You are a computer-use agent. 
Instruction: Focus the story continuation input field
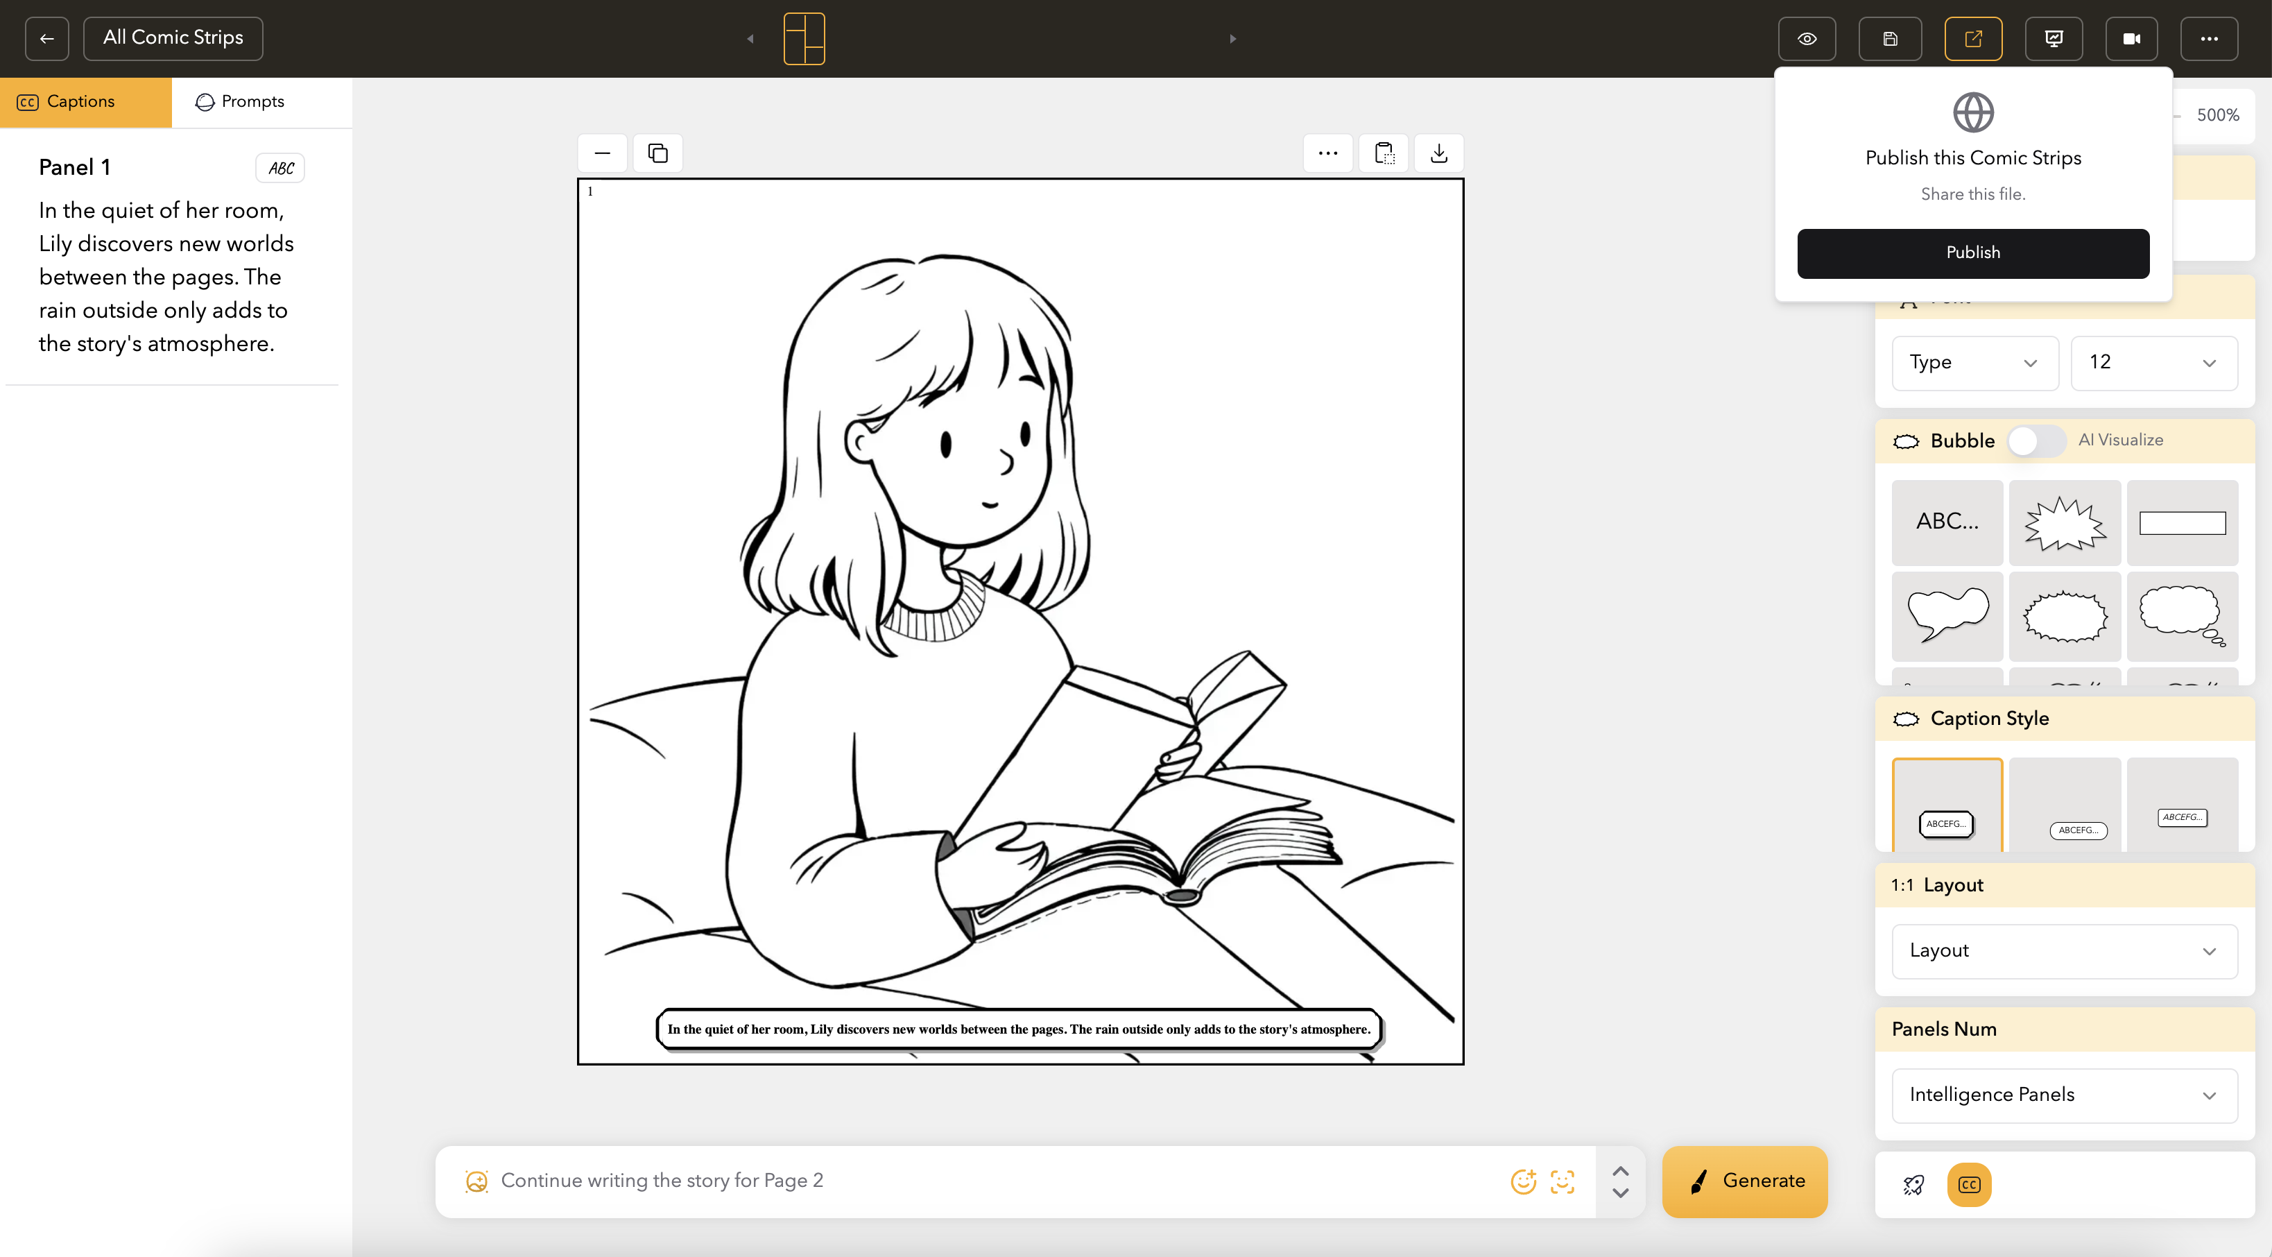997,1181
